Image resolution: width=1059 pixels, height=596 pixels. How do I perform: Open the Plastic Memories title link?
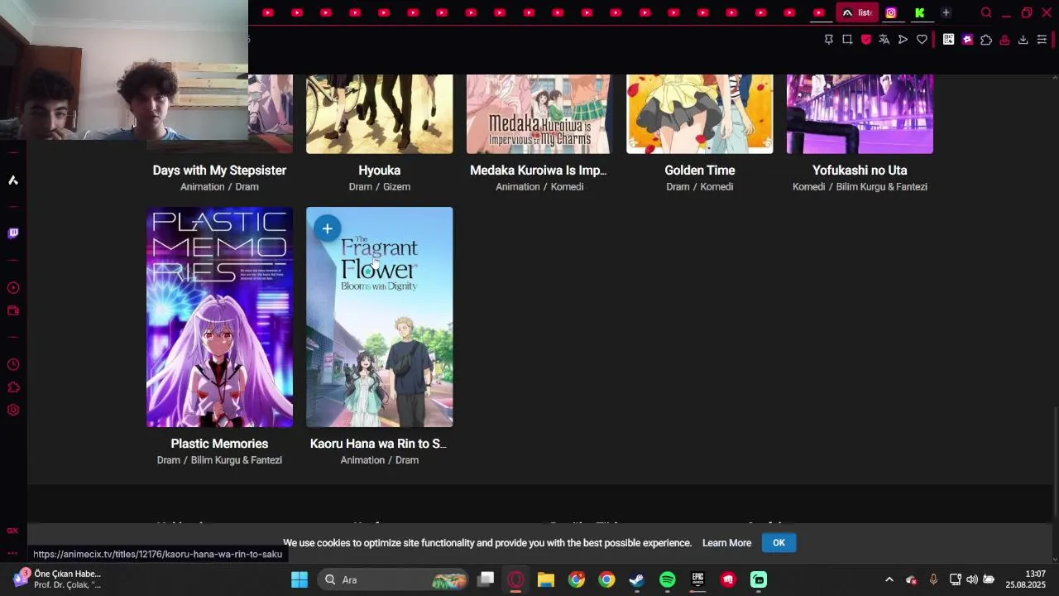tap(219, 444)
